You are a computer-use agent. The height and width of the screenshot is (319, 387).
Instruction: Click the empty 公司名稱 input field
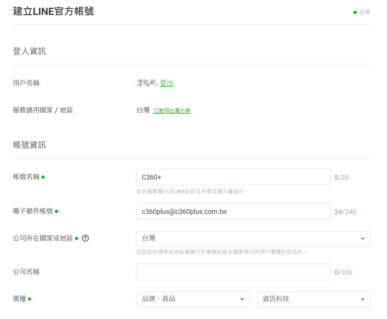(233, 272)
